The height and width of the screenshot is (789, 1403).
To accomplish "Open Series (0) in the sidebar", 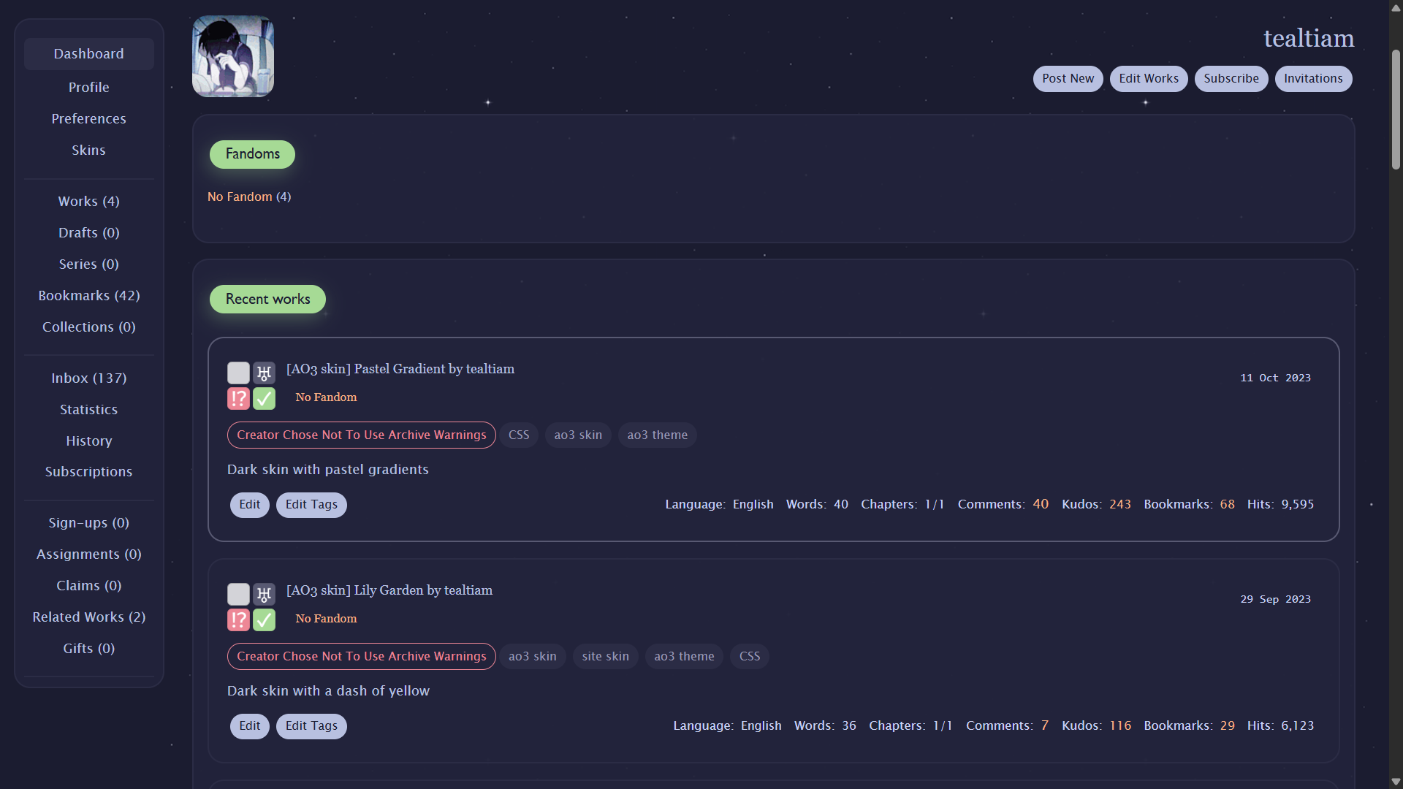I will (x=88, y=264).
